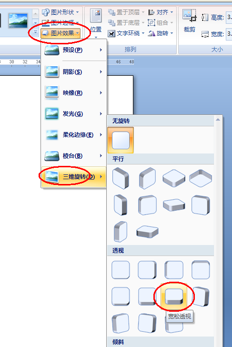This screenshot has height=347, width=232.
Task: Open the Bevel submenu item
Action: [74, 156]
